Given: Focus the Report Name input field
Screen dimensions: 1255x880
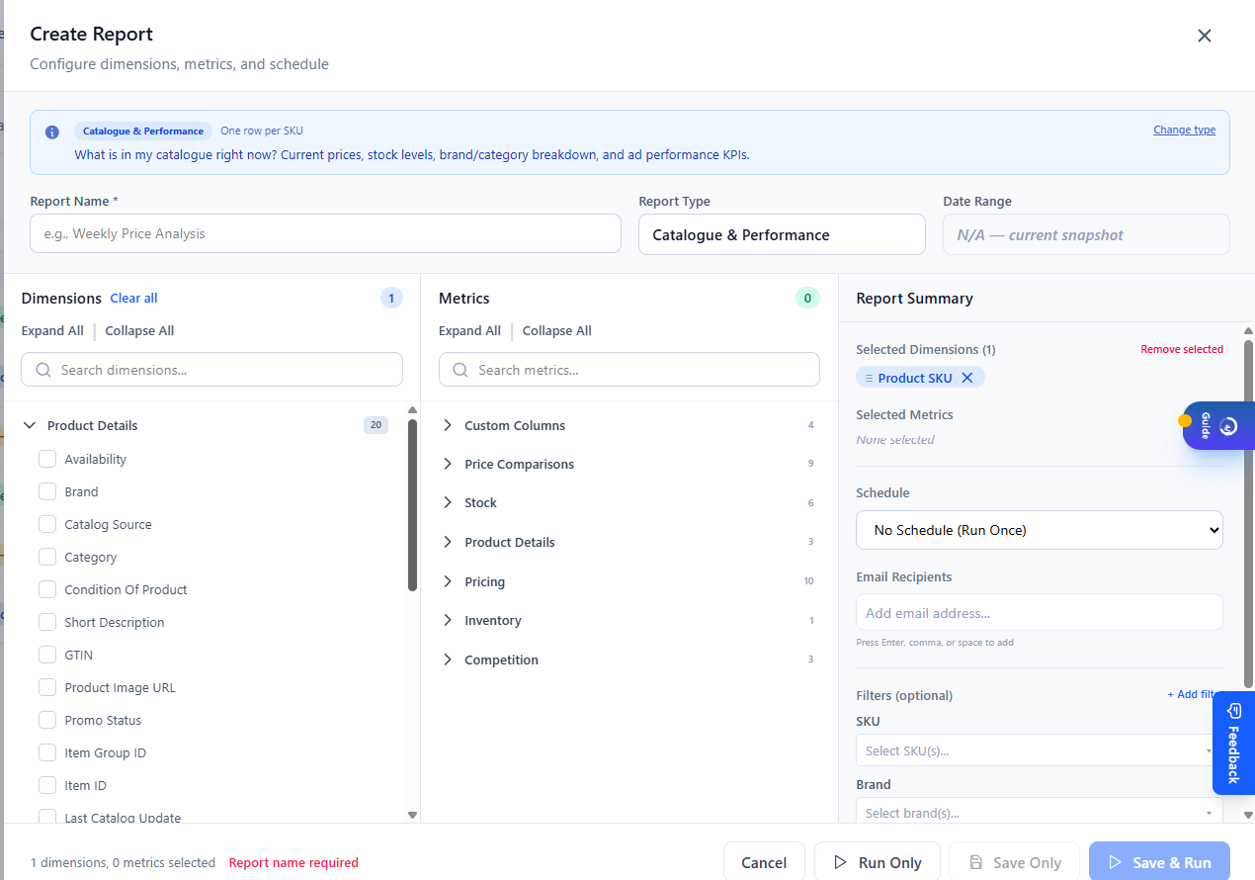Looking at the screenshot, I should coord(325,234).
